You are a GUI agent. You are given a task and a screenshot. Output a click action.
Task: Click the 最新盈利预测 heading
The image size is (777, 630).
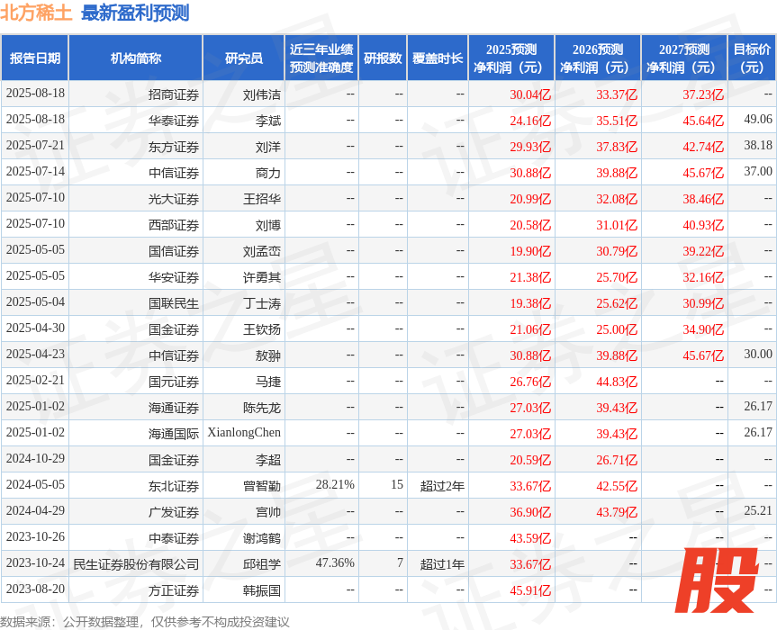pos(135,13)
